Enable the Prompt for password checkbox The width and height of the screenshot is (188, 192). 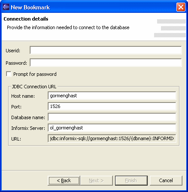9,74
